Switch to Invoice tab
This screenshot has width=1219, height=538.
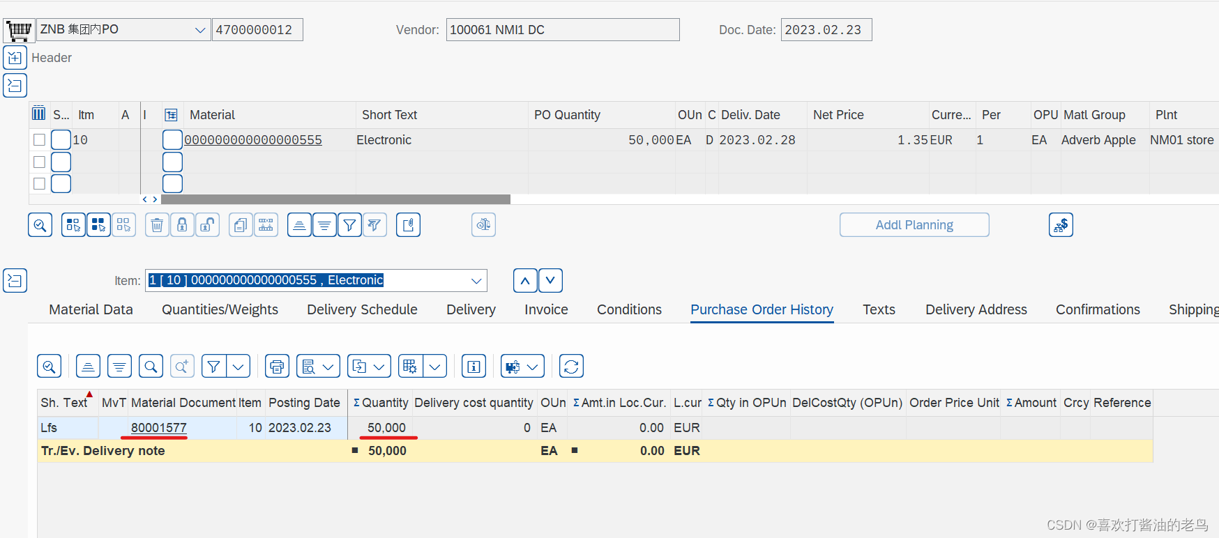[x=546, y=309]
